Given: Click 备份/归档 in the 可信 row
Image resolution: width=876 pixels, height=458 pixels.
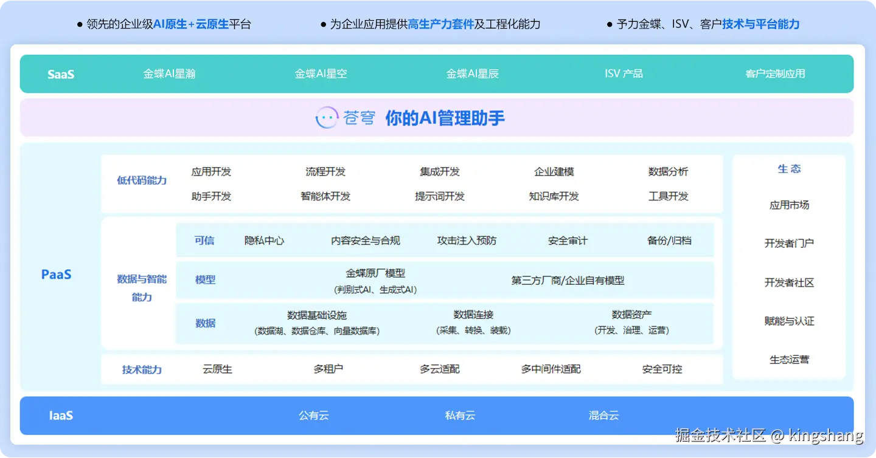Looking at the screenshot, I should point(669,241).
